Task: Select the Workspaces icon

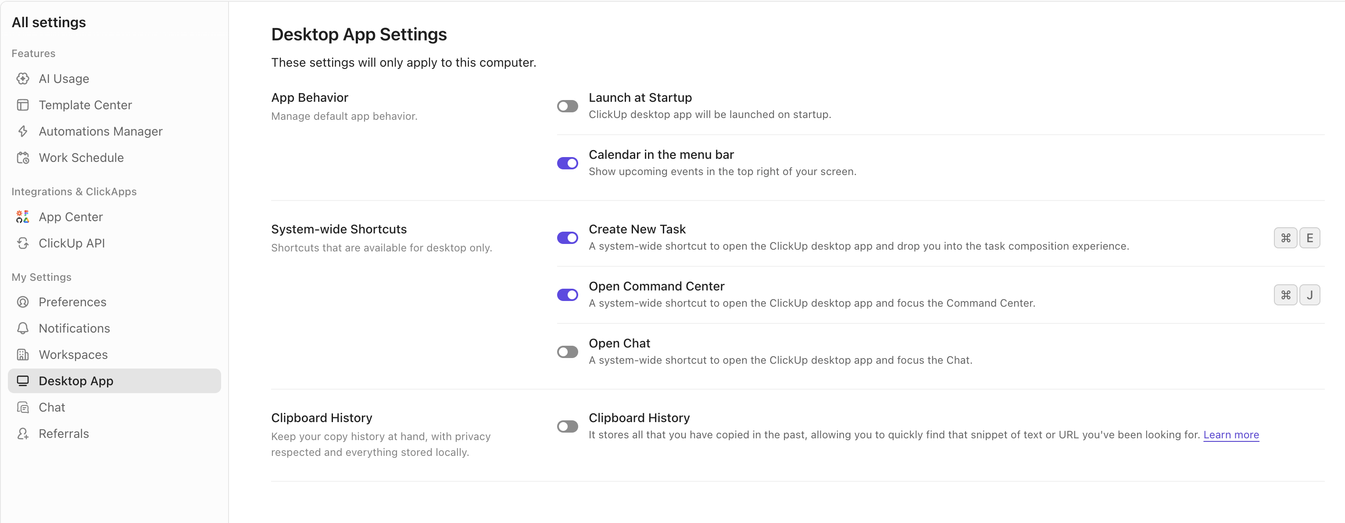Action: click(x=23, y=354)
